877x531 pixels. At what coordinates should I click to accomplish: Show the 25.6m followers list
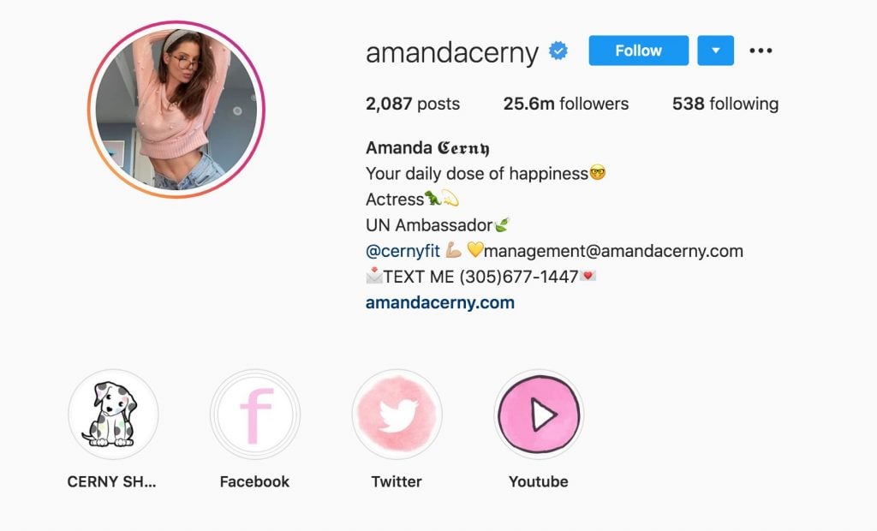(x=566, y=104)
